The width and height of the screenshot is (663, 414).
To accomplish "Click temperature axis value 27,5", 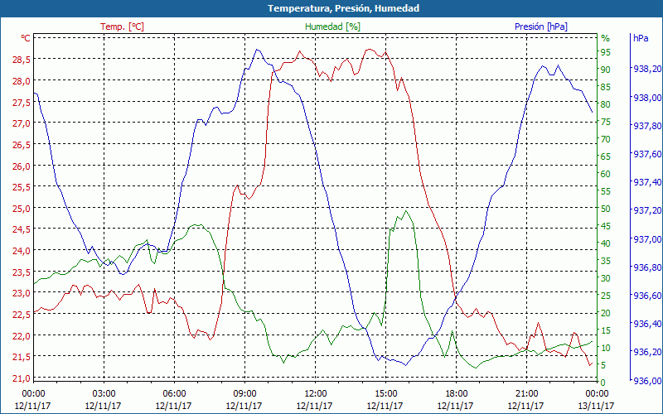I will click(x=22, y=102).
